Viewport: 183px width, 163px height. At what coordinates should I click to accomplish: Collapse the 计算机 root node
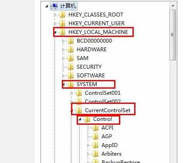(x=47, y=7)
